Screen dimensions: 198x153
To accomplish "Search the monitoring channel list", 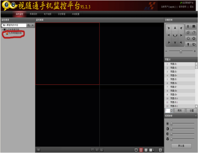I will click(29, 25).
